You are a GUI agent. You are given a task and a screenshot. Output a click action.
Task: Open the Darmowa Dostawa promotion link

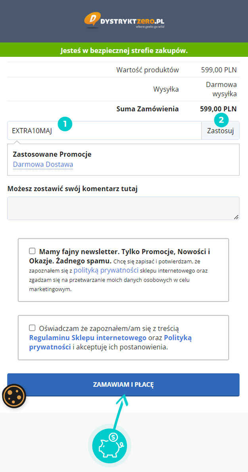point(43,164)
